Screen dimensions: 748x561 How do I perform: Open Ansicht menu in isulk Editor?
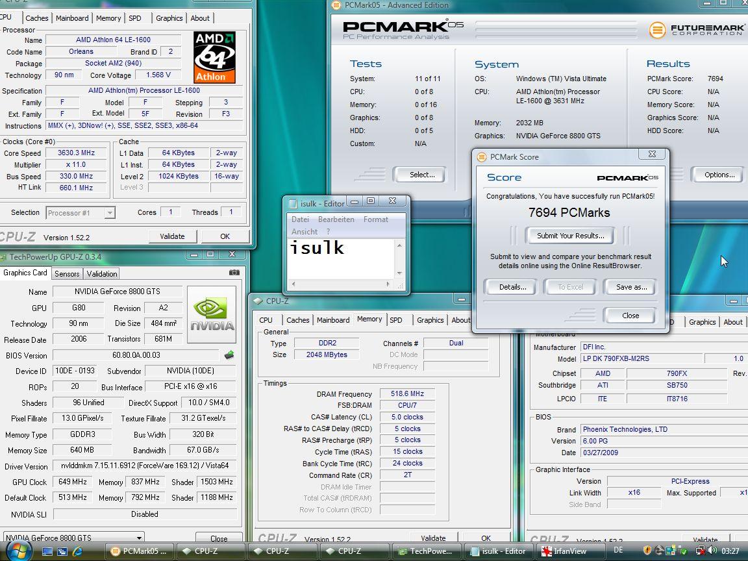pyautogui.click(x=305, y=231)
